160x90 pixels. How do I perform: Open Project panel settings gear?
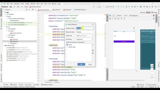pos(33,9)
